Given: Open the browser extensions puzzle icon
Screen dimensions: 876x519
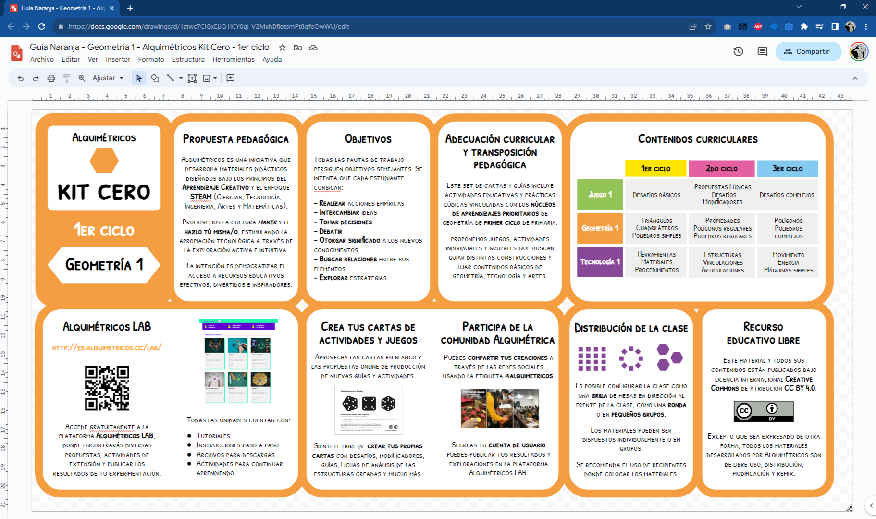Looking at the screenshot, I should click(x=804, y=27).
